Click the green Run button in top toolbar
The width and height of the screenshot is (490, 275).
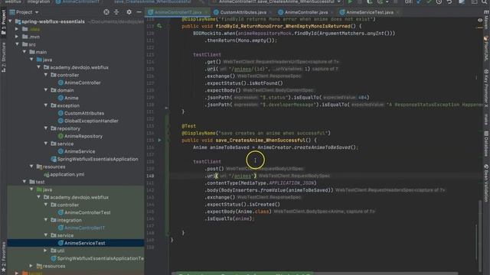[350, 2]
